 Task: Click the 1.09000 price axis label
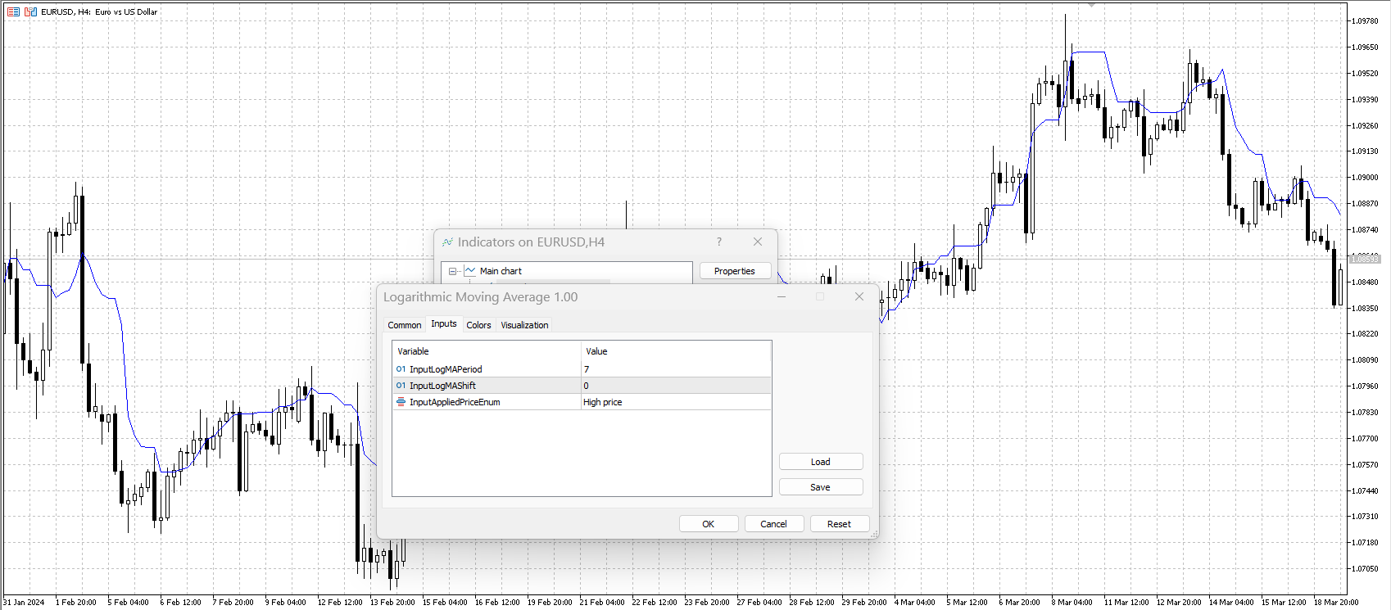pyautogui.click(x=1365, y=178)
